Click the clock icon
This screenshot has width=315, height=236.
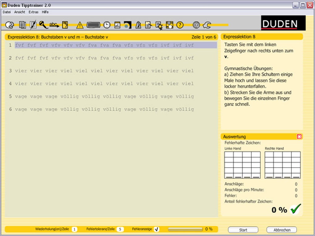point(107,25)
